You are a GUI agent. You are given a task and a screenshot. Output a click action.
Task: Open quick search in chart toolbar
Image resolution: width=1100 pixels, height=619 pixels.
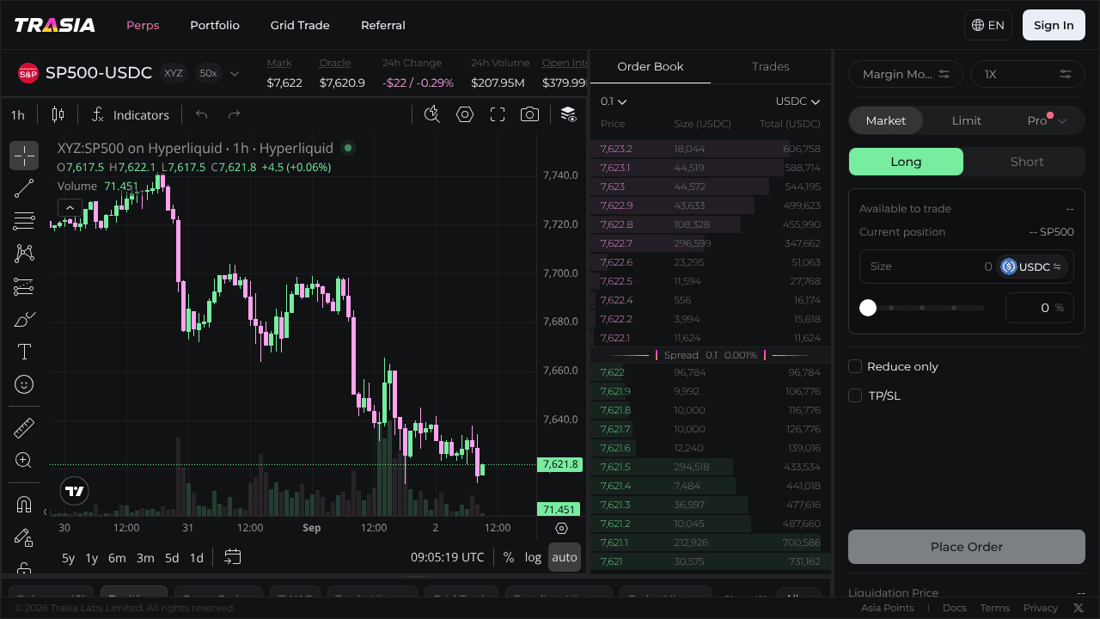tap(432, 114)
